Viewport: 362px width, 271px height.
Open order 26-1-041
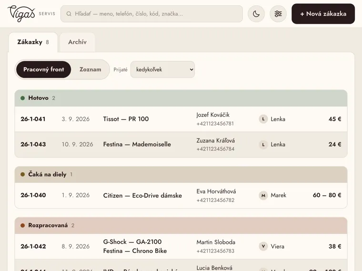point(181,119)
